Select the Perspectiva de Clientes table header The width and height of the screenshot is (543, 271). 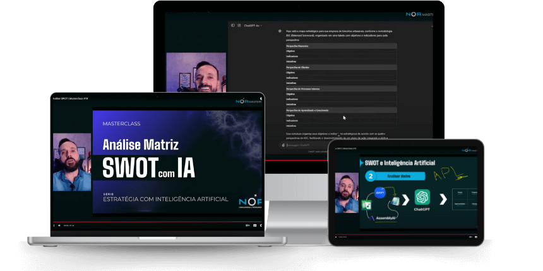(x=341, y=67)
